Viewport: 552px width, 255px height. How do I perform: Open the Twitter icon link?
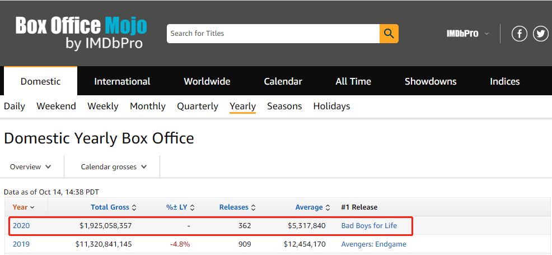tap(540, 34)
